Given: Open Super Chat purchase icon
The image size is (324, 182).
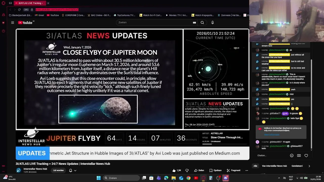Looking at the screenshot, I should click(299, 155).
